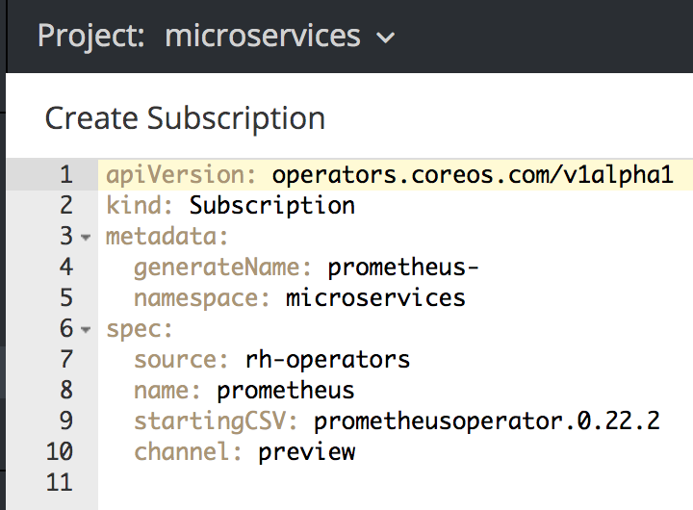
Task: Click line number 1 in gutter
Action: pos(66,174)
